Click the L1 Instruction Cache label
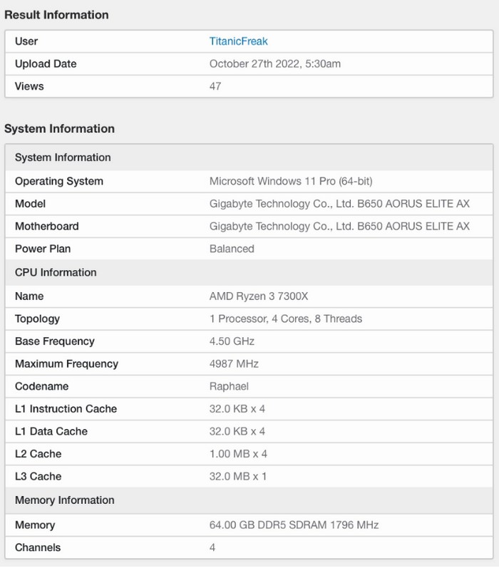Image resolution: width=499 pixels, height=568 pixels. 66,409
